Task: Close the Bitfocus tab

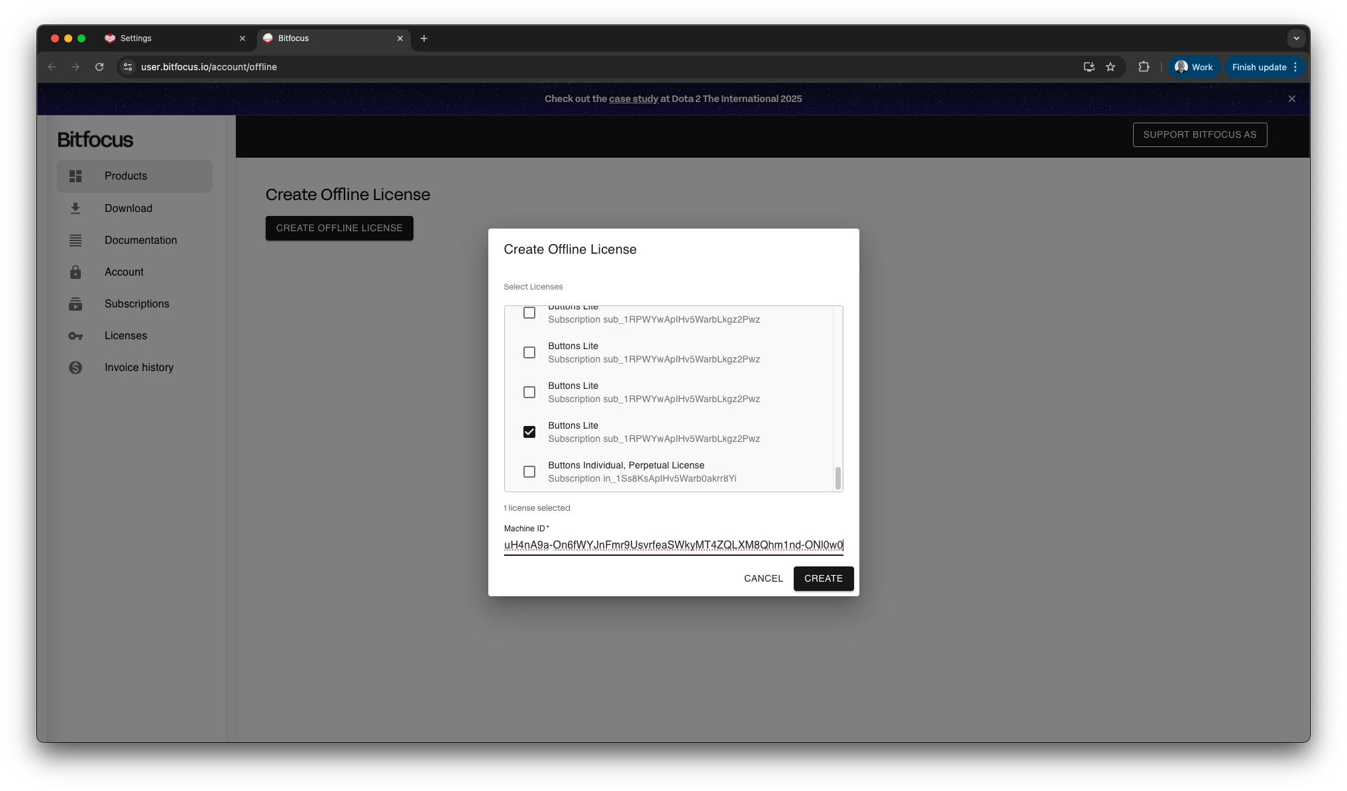Action: click(x=400, y=38)
